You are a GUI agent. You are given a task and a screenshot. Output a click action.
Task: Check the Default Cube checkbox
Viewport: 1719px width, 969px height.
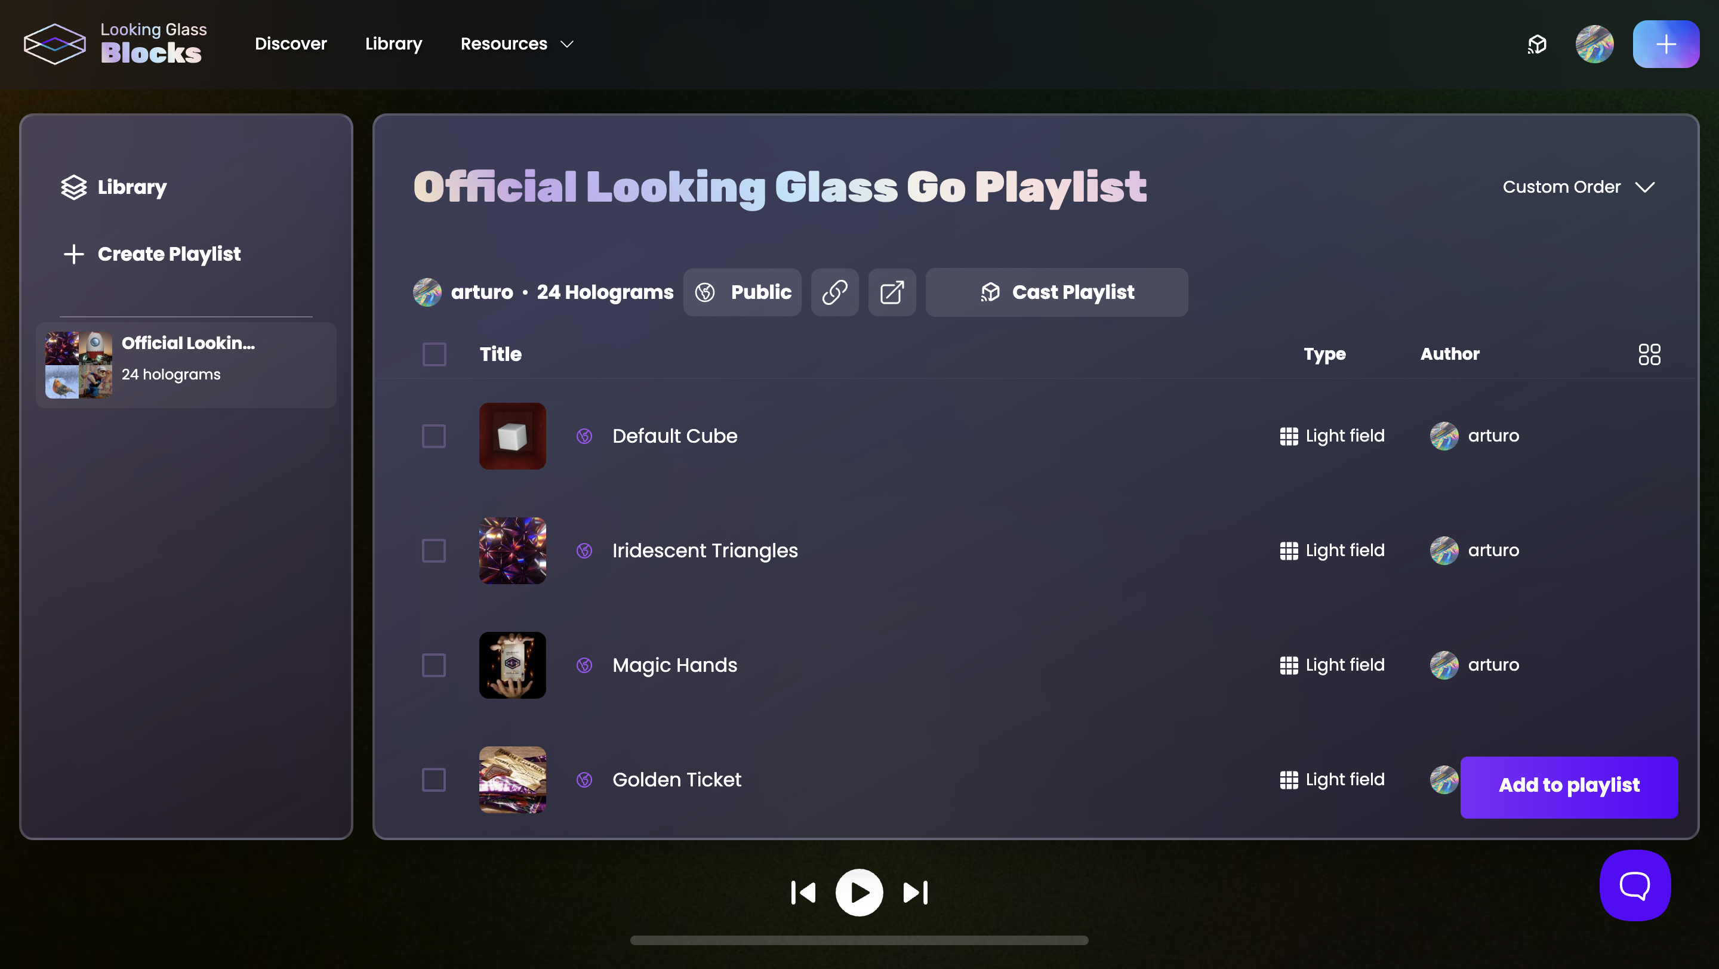pyautogui.click(x=434, y=436)
